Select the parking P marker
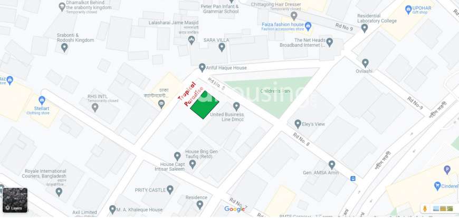459x218 pixels. pos(447,170)
